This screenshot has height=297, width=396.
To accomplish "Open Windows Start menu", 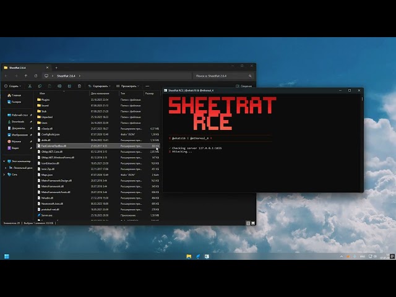I will (x=7, y=257).
